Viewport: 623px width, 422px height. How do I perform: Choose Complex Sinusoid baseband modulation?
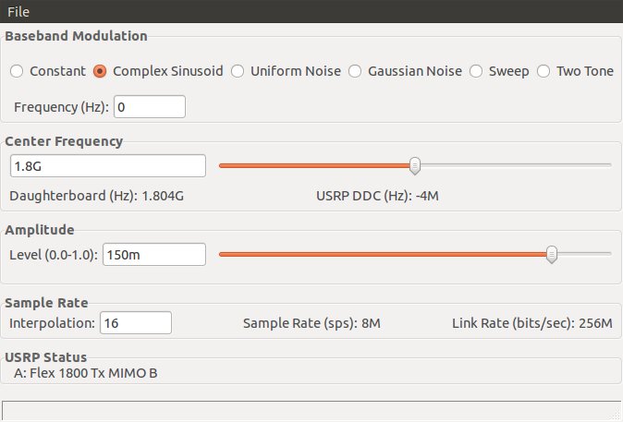pyautogui.click(x=101, y=71)
